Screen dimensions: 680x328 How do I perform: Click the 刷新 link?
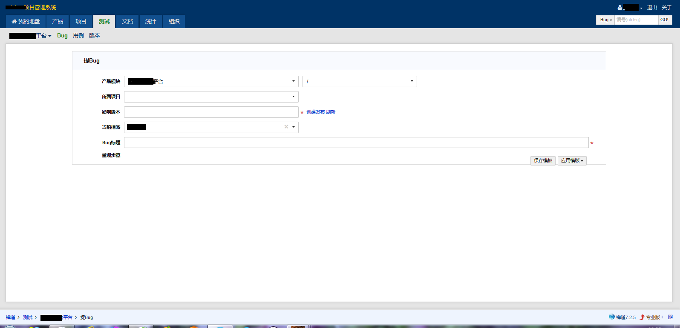(331, 112)
